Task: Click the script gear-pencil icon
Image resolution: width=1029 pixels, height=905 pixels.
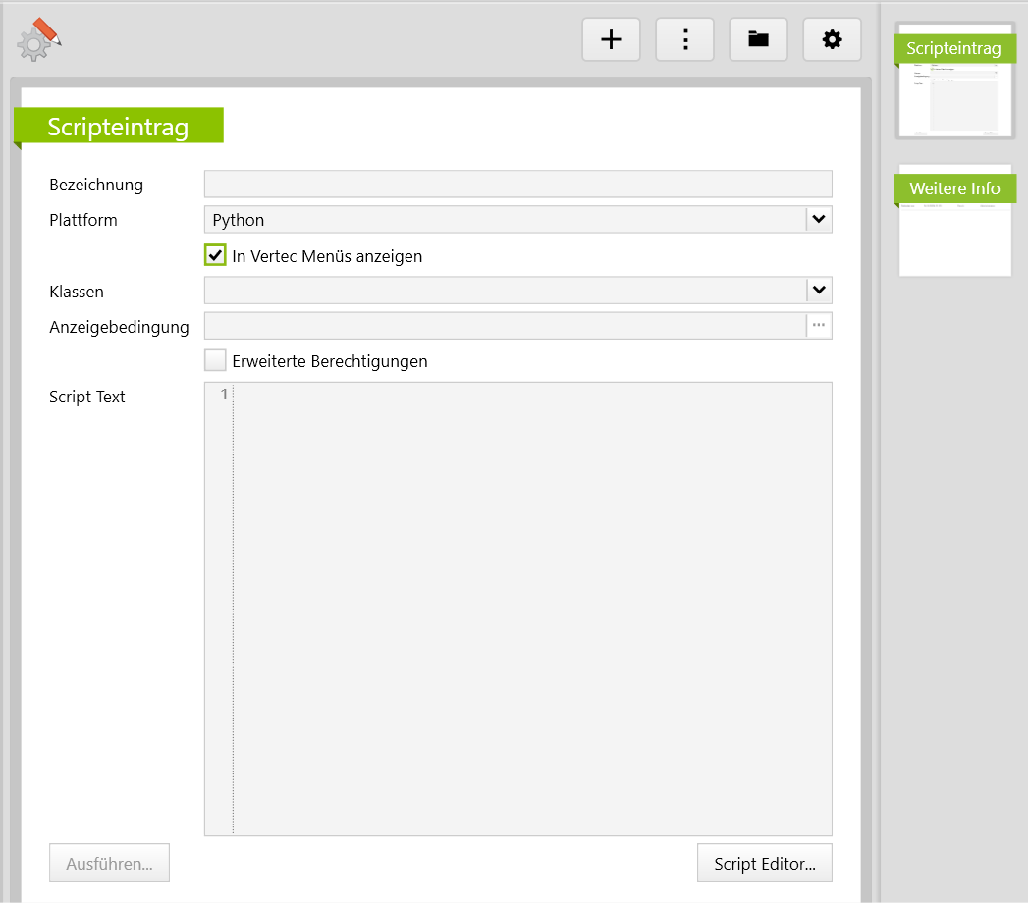Action: pos(39,40)
